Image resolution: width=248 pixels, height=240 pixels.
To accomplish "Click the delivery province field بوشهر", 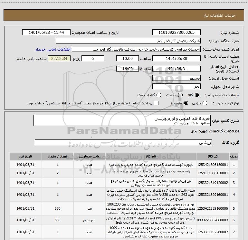I will click(x=176, y=78).
